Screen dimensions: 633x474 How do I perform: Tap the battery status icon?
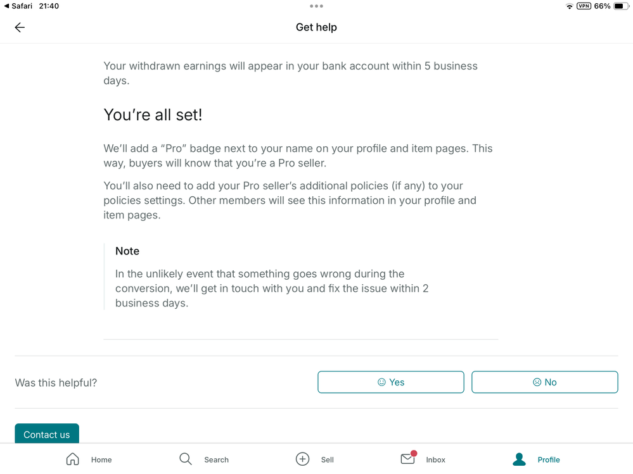pos(621,6)
